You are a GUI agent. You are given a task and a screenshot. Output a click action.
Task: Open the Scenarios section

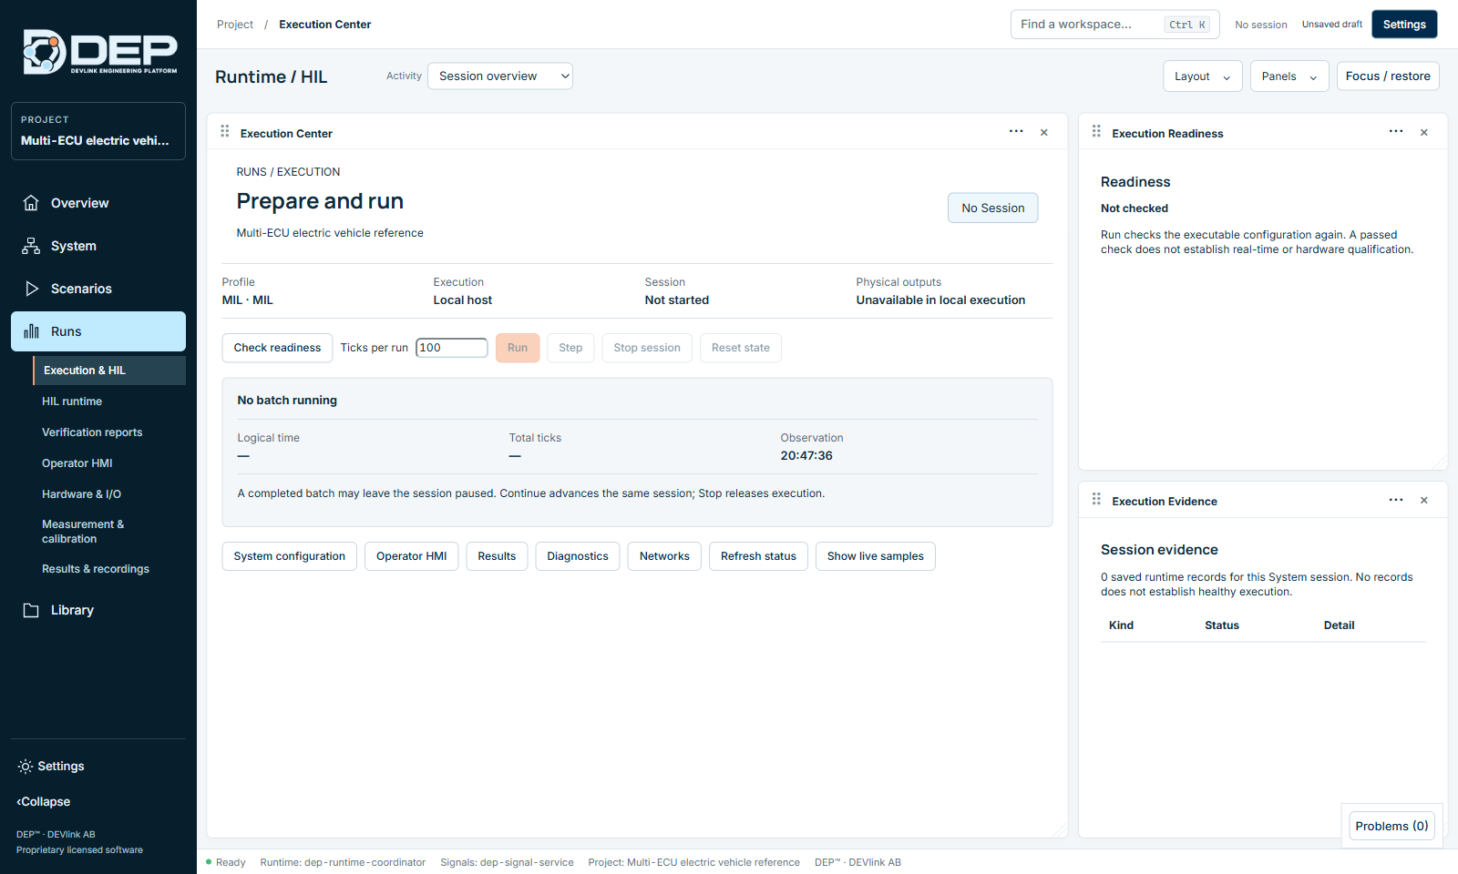click(x=98, y=289)
